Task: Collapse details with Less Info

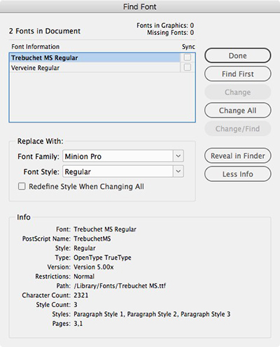Action: pos(237,174)
